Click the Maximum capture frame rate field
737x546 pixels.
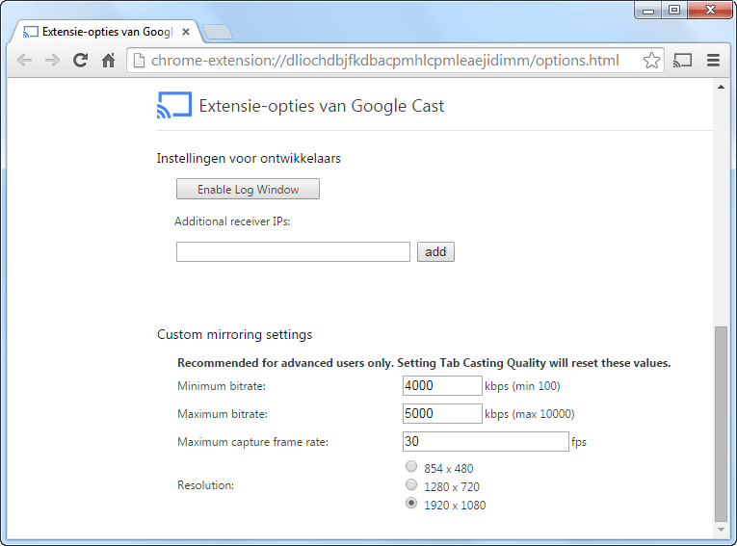point(486,441)
